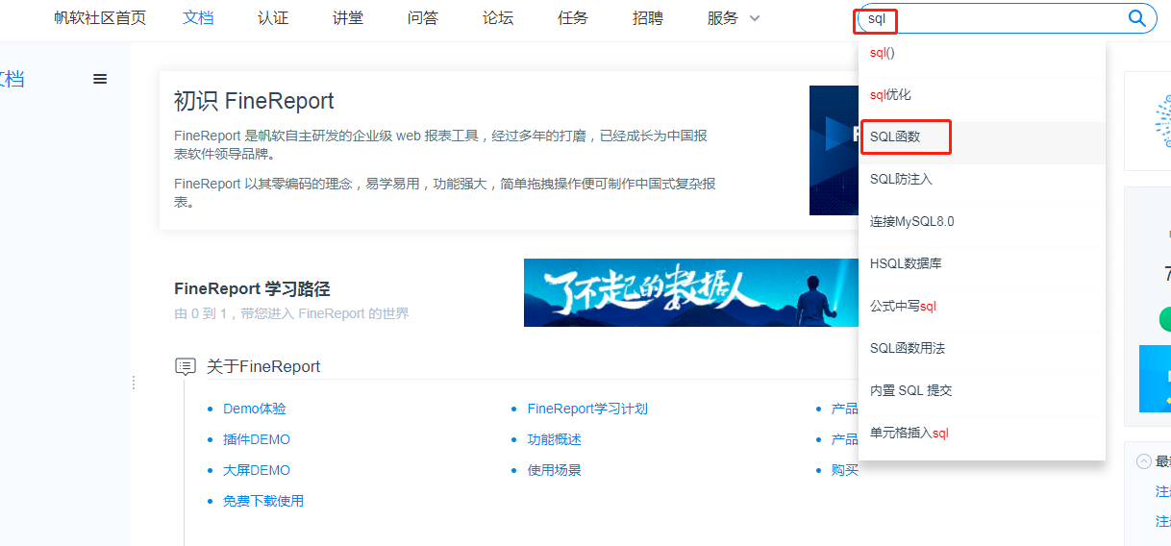Expand the 服务 dropdown arrow
The width and height of the screenshot is (1171, 546).
[755, 18]
